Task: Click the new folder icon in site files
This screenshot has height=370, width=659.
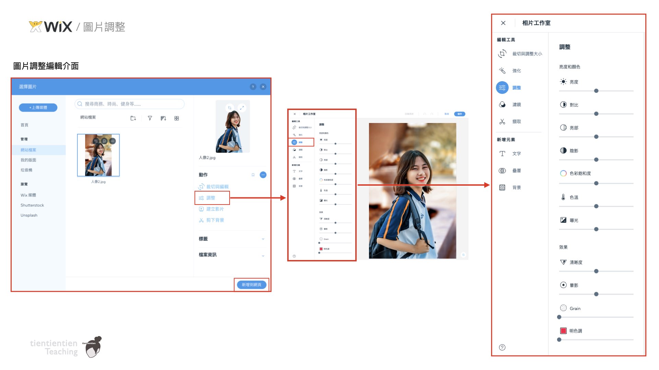Action: pyautogui.click(x=133, y=118)
